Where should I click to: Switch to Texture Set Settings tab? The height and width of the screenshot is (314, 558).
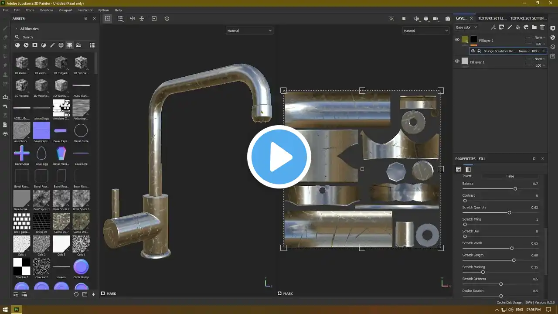coord(528,18)
